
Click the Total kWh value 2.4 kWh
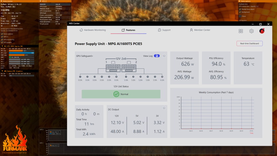coord(89,134)
